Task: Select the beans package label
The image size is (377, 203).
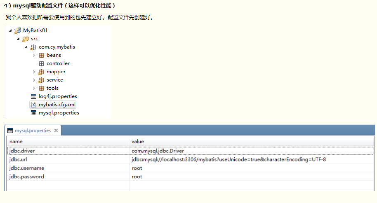Action: click(54, 55)
